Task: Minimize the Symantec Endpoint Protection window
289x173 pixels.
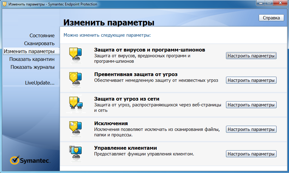Action: (261, 3)
